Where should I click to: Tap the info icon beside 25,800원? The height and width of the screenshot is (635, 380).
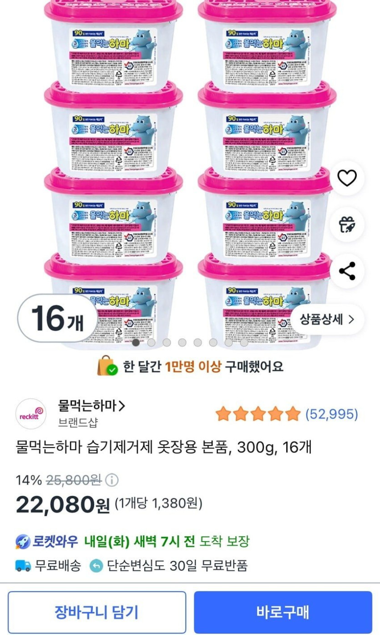tap(111, 480)
